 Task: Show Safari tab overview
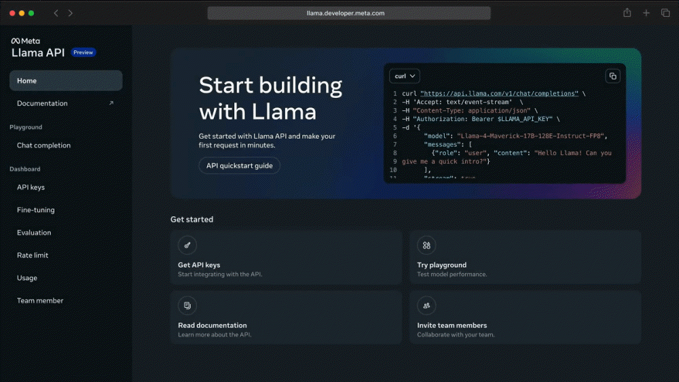pos(665,13)
